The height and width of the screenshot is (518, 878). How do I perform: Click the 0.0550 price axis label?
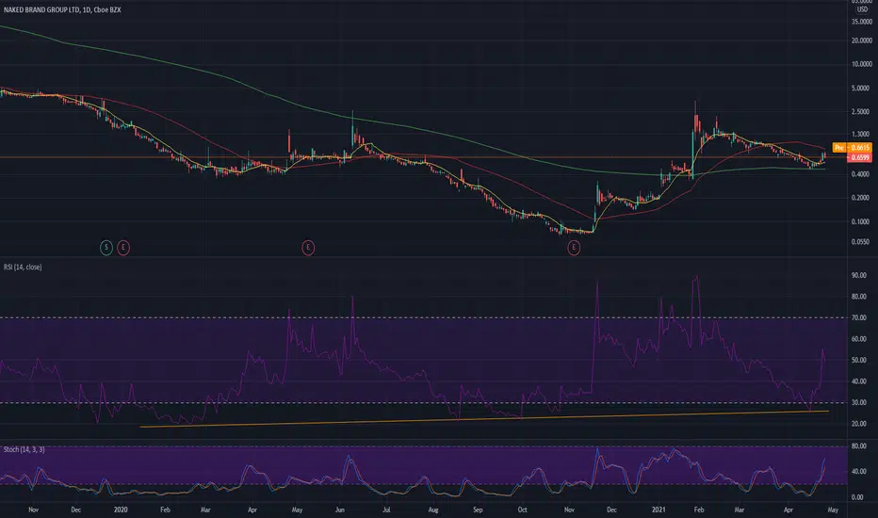861,242
